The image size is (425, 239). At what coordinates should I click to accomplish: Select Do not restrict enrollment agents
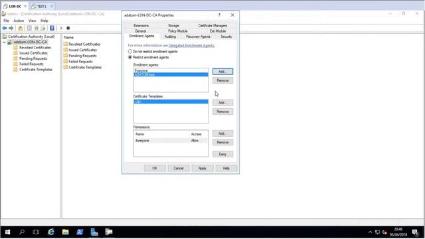(130, 52)
